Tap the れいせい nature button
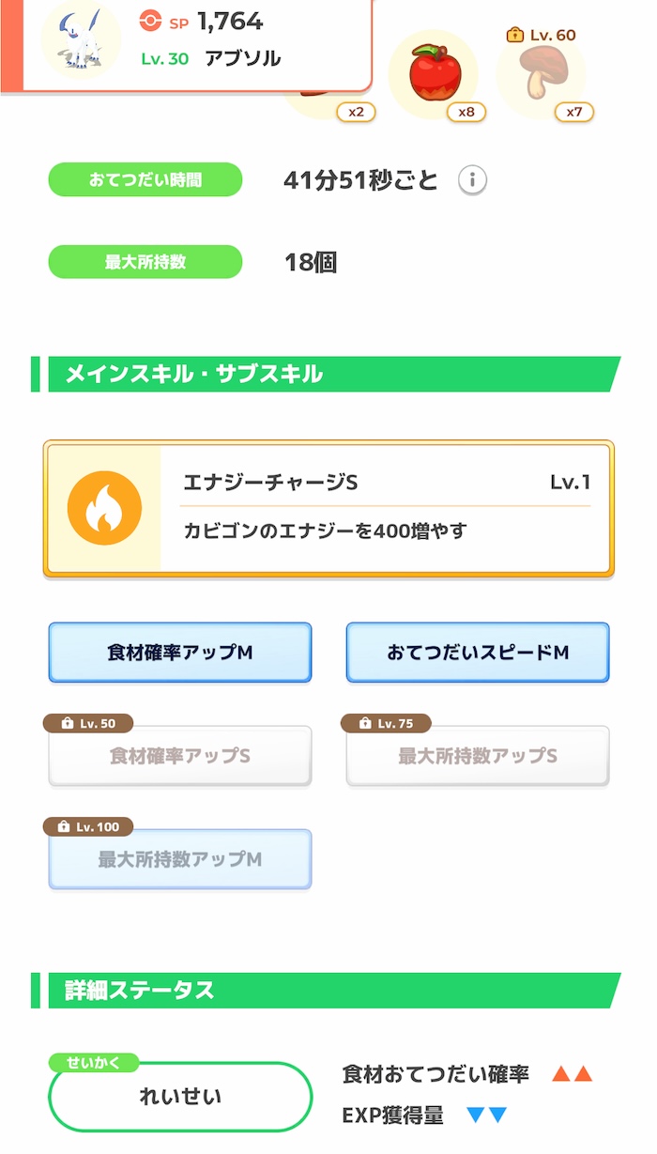The image size is (657, 1154). click(x=180, y=1095)
